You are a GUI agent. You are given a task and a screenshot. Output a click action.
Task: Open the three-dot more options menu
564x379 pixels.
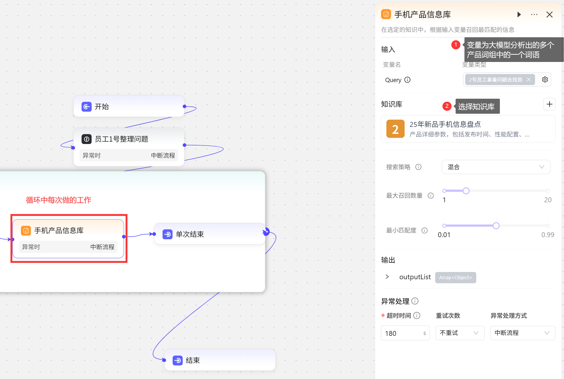(534, 14)
